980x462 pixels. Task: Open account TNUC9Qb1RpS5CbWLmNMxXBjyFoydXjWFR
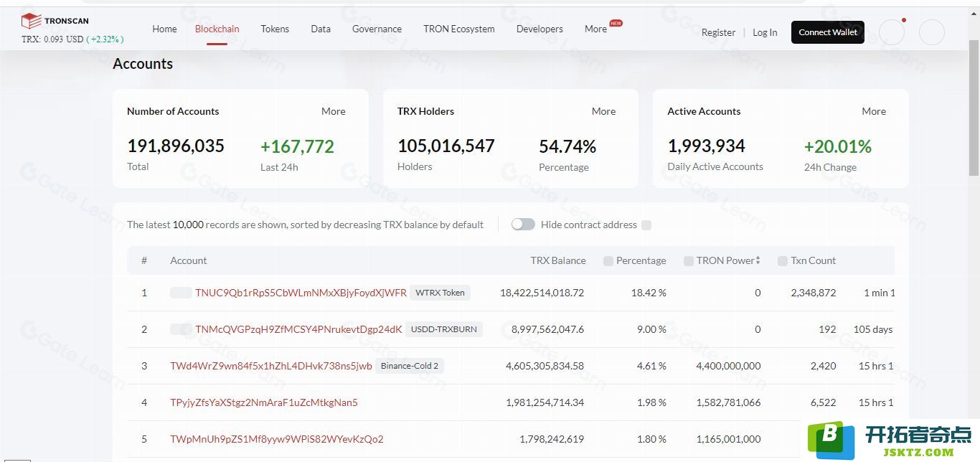pos(301,293)
